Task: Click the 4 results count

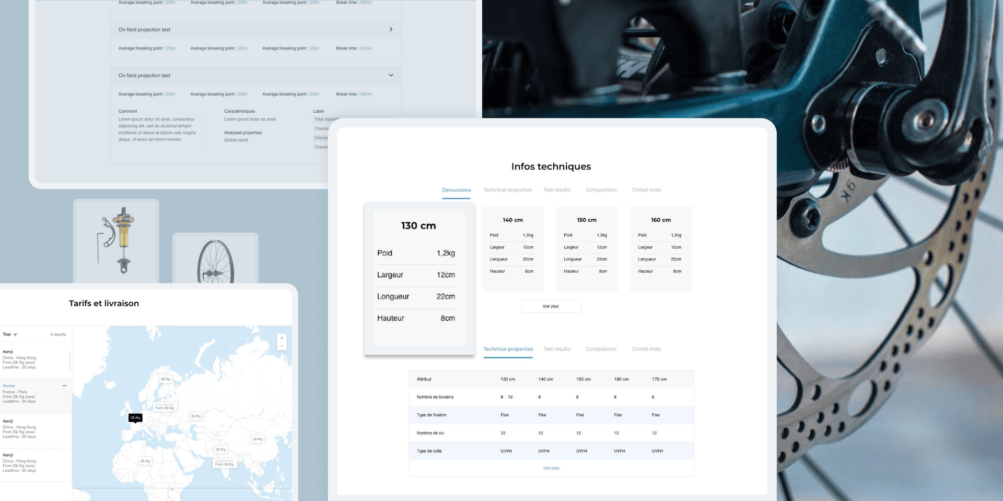Action: (58, 335)
